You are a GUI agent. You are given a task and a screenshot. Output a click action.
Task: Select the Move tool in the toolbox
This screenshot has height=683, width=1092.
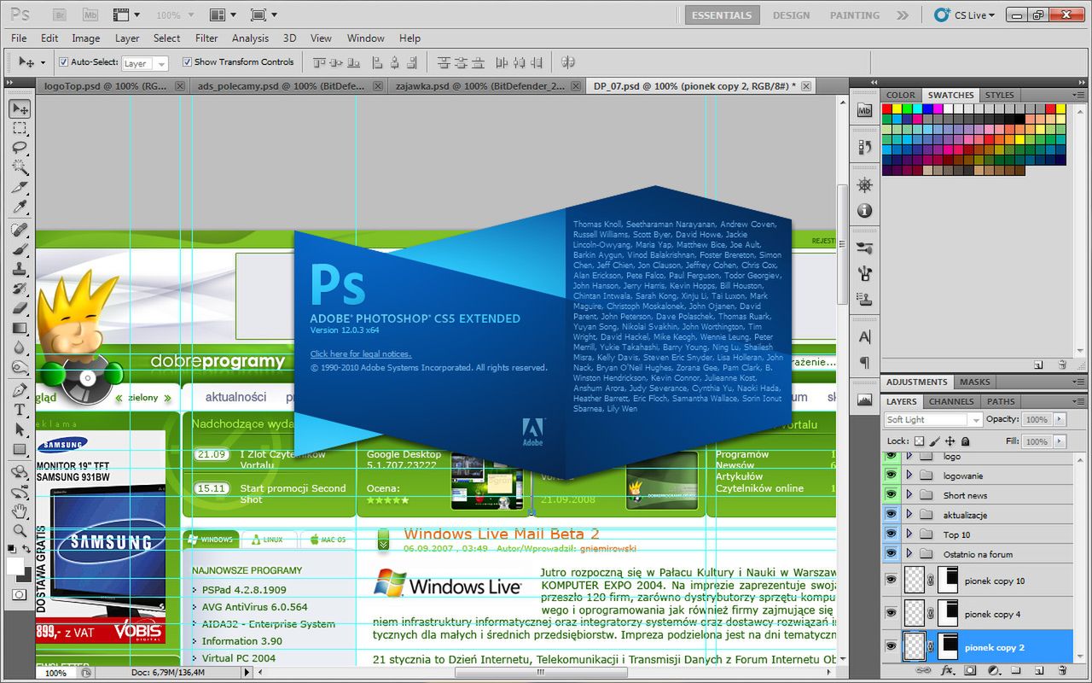pyautogui.click(x=20, y=109)
